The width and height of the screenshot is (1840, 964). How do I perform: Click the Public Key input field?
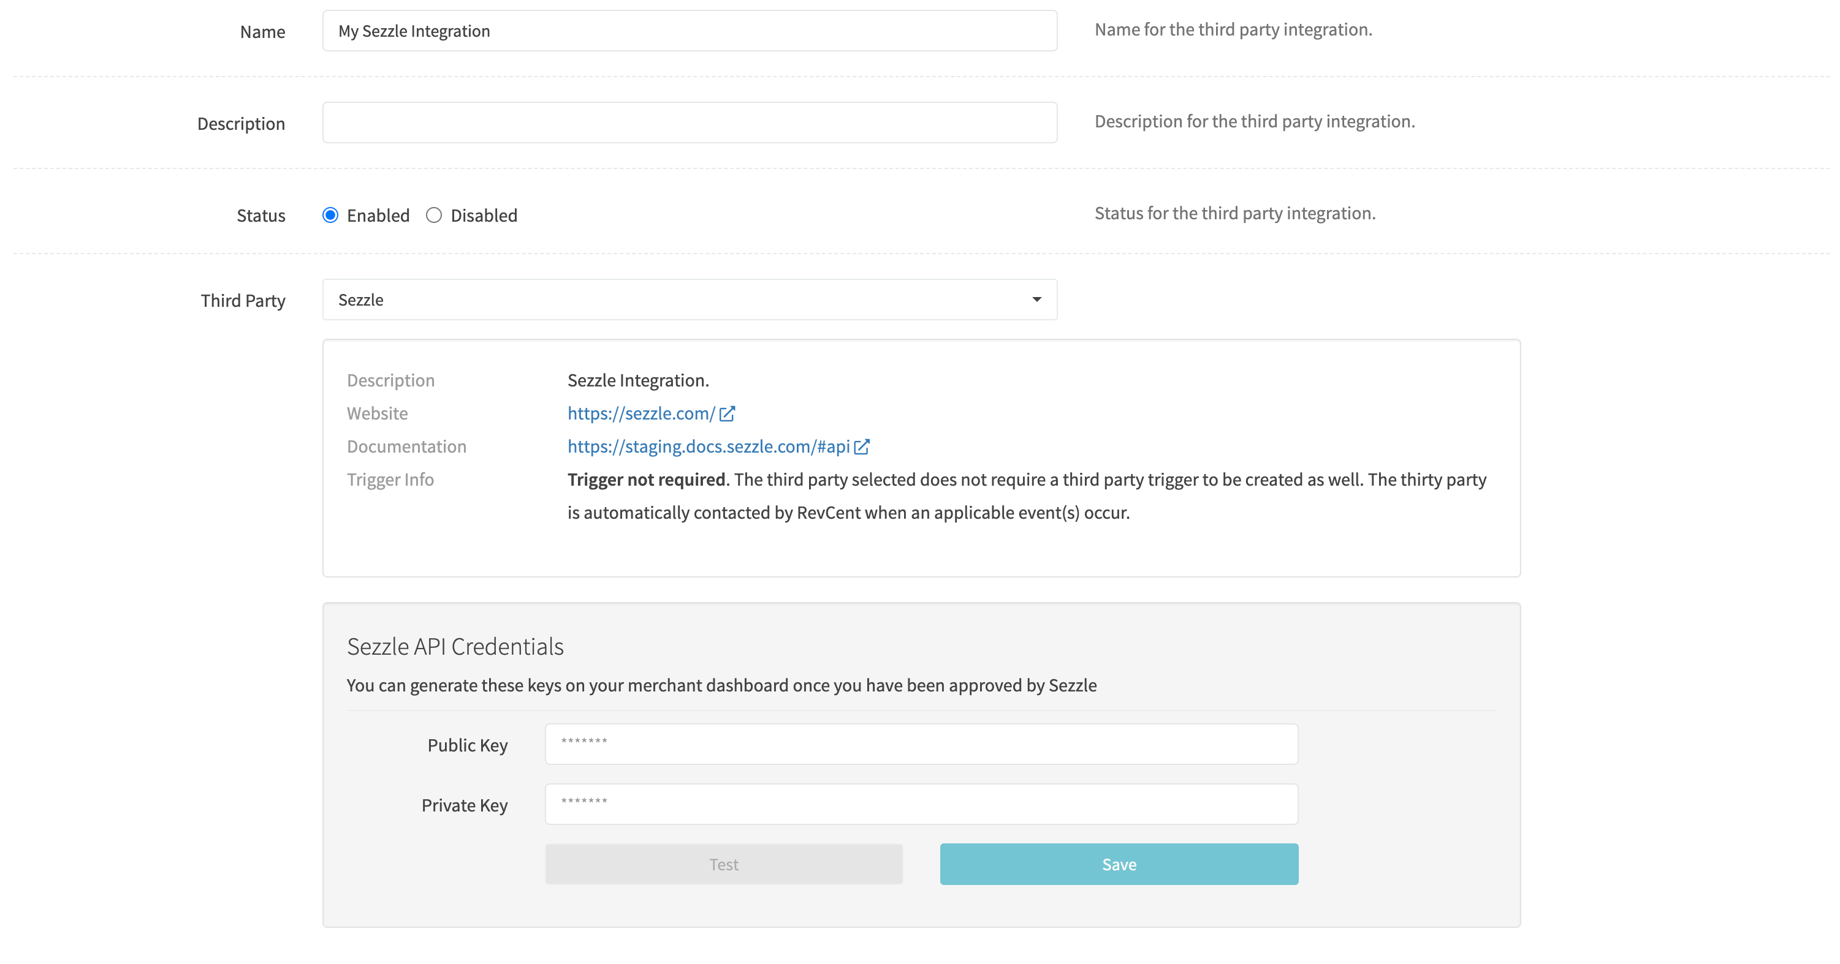click(x=921, y=744)
